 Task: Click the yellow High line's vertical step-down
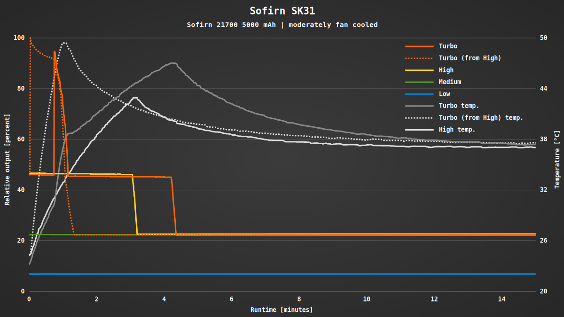pos(135,204)
